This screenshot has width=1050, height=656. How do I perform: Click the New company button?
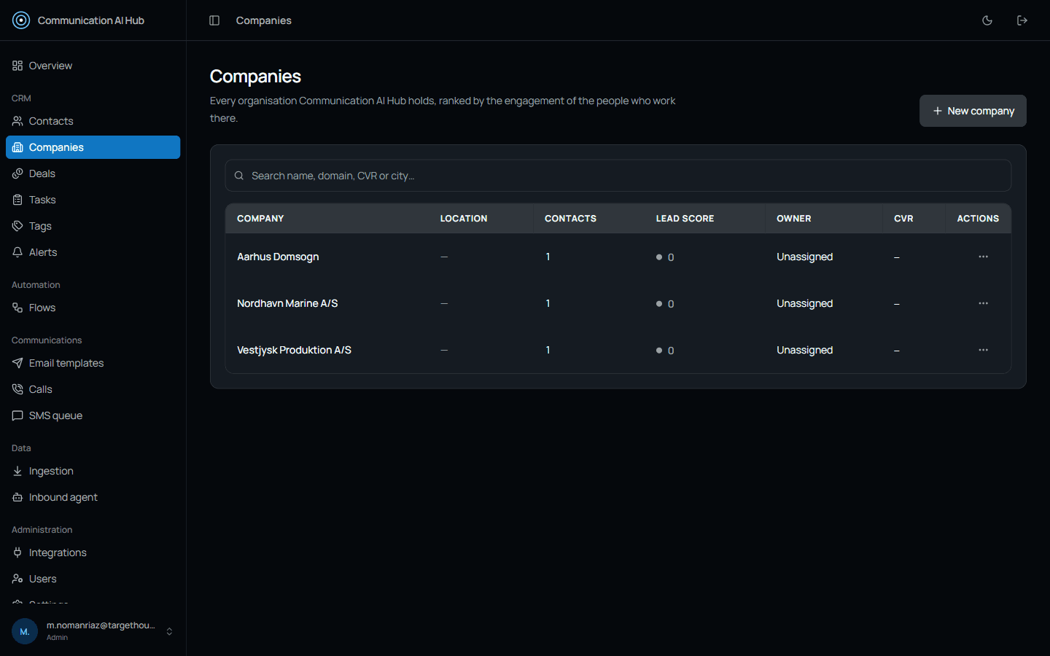tap(973, 111)
